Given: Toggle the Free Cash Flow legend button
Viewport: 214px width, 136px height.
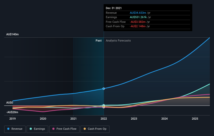Looking at the screenshot, I should tap(64, 129).
